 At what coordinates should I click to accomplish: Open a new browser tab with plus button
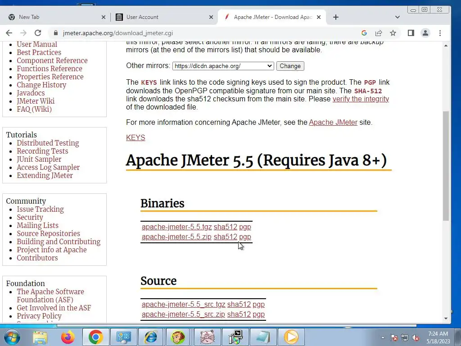[336, 17]
